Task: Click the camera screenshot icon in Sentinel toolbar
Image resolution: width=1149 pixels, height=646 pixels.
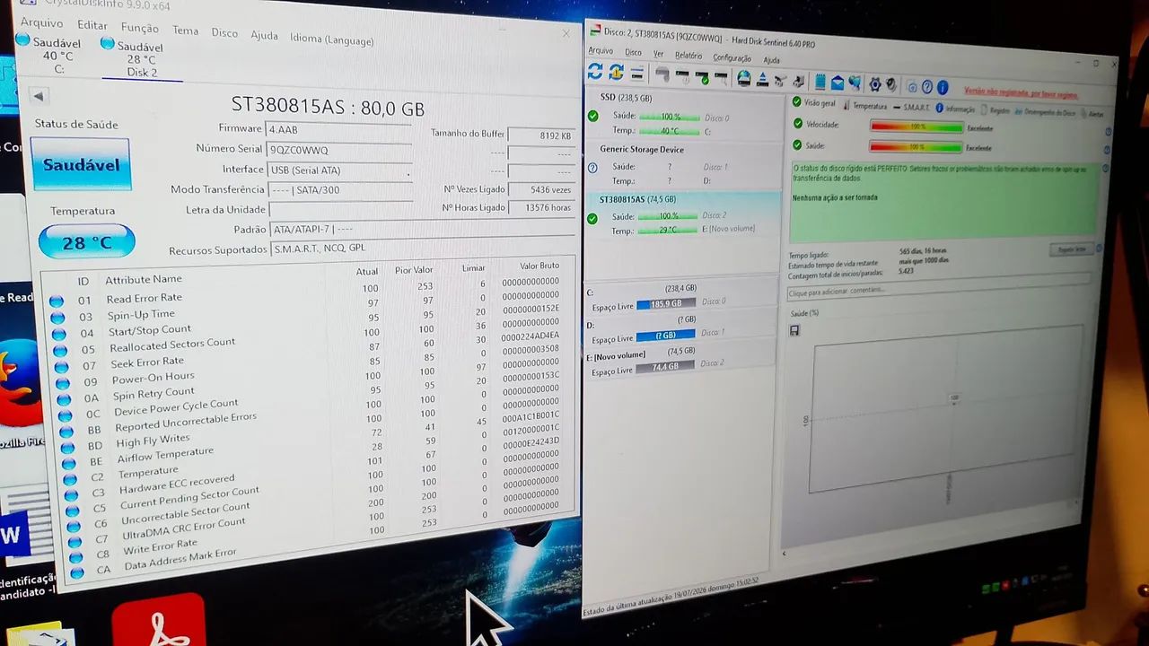Action: tap(911, 87)
